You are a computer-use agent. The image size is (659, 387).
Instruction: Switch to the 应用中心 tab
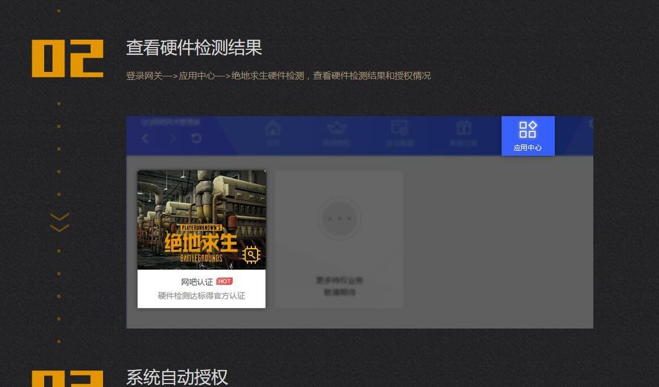(x=528, y=135)
